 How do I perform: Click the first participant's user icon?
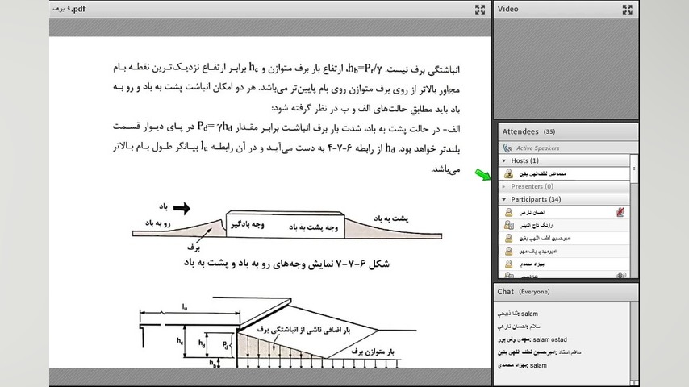[x=508, y=212]
